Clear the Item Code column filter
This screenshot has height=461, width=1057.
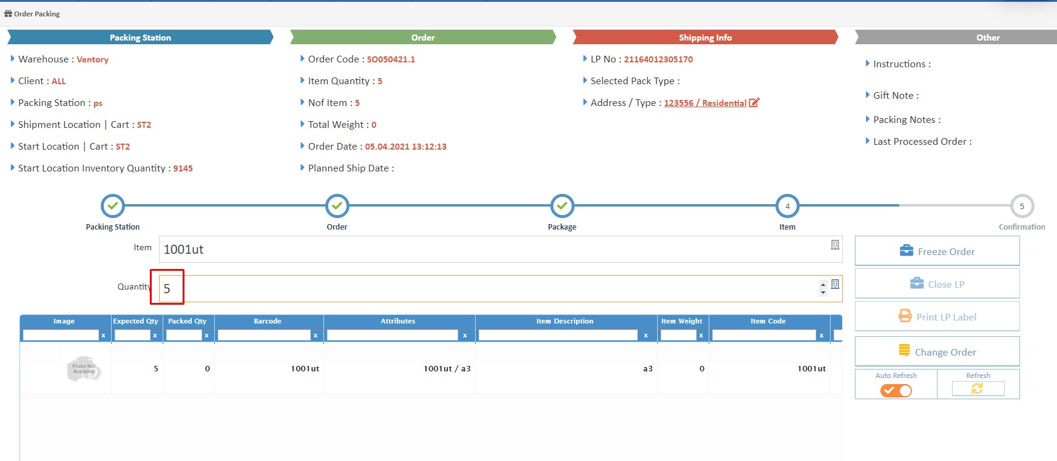(822, 336)
